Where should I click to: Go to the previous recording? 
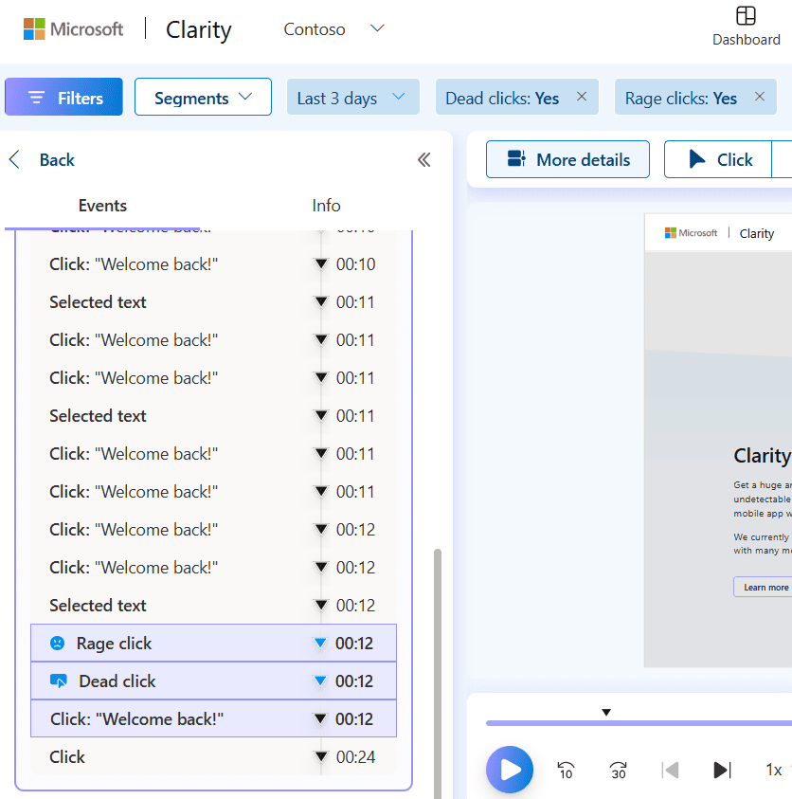pyautogui.click(x=671, y=770)
